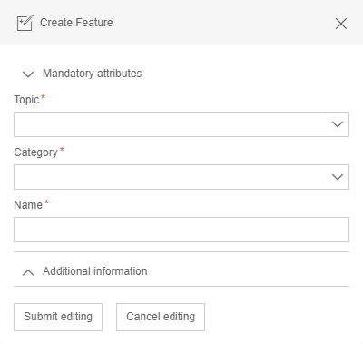Viewport: 363px width, 344px height.
Task: Click the Category field label
Action: click(x=35, y=152)
